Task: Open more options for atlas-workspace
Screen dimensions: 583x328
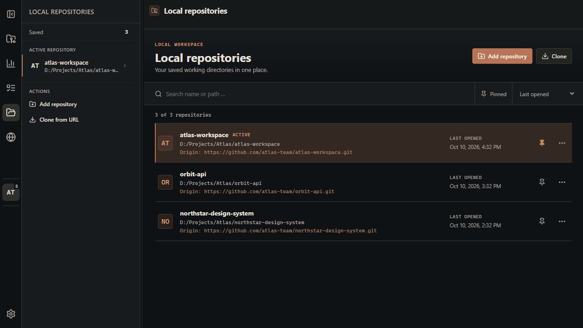Action: [562, 143]
